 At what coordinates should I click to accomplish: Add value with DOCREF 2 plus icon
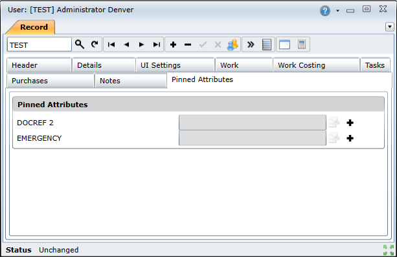[350, 123]
